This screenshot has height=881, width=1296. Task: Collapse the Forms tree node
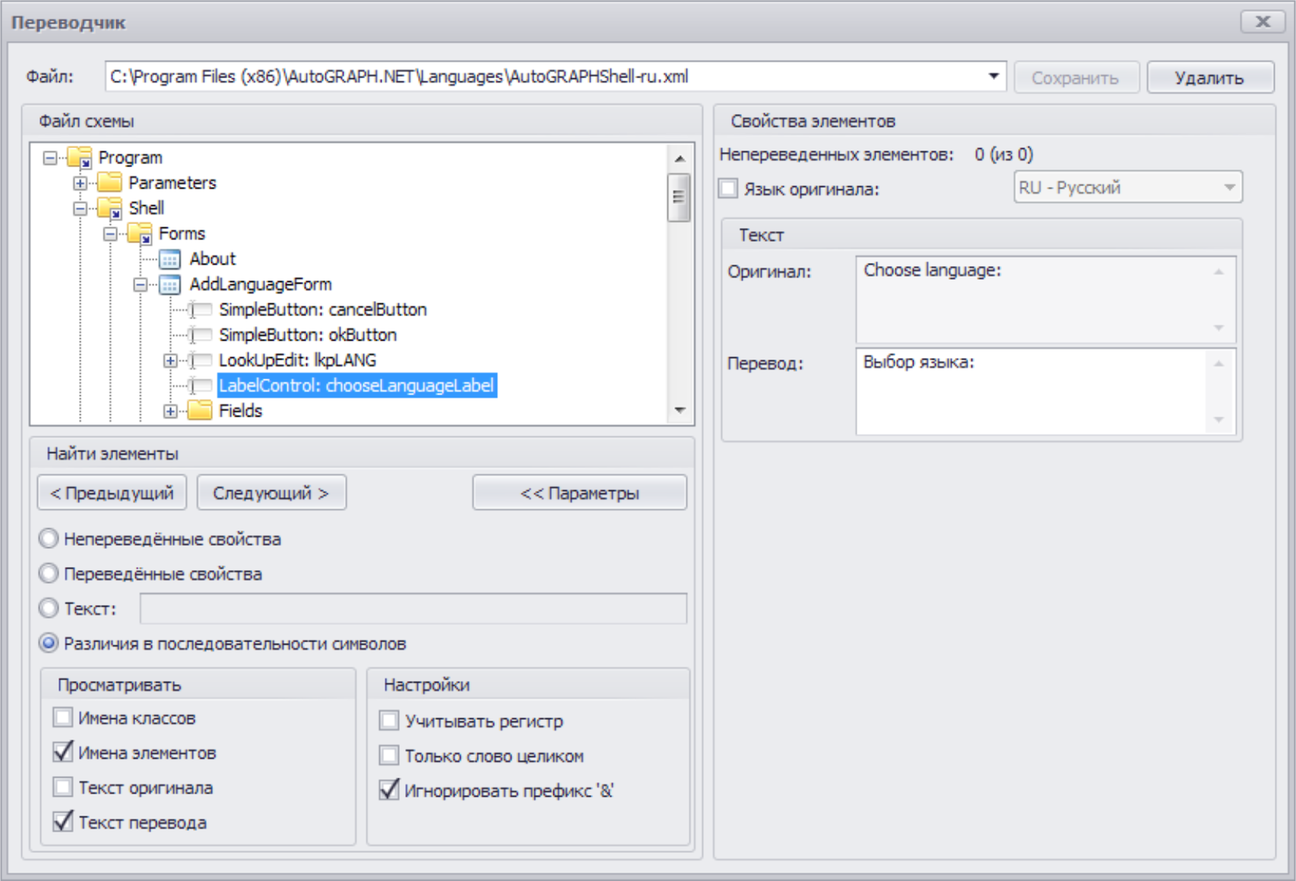[x=110, y=233]
